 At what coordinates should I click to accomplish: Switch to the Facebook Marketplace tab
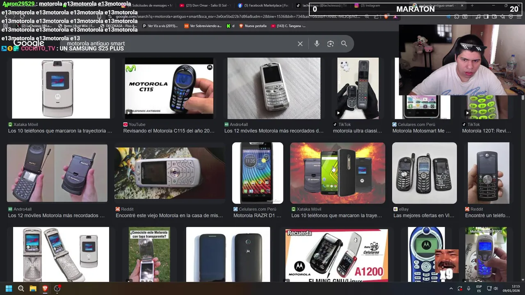click(x=263, y=6)
